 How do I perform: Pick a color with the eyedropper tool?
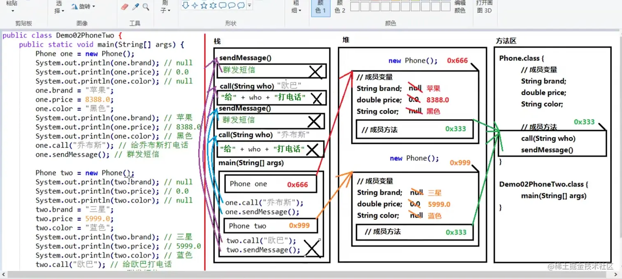tap(135, 6)
